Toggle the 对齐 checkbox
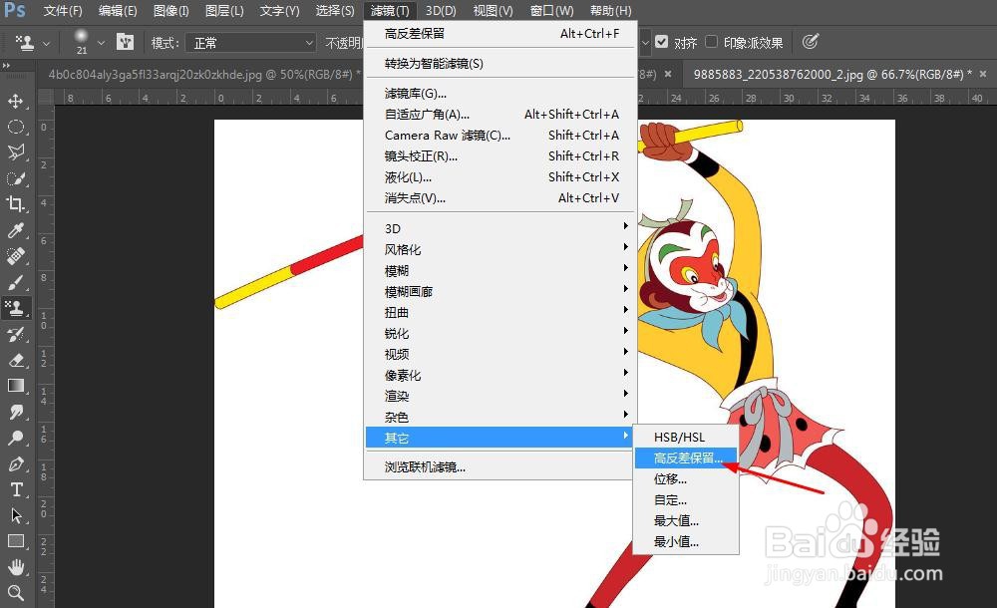Image resolution: width=997 pixels, height=608 pixels. tap(661, 42)
